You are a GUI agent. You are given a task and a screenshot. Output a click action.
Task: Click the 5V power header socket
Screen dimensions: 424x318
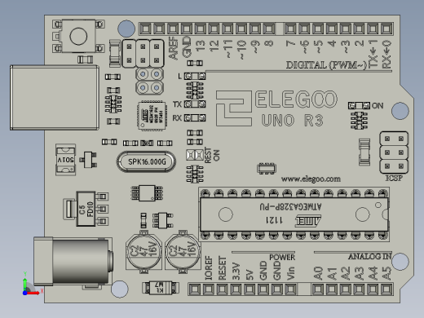(250, 289)
